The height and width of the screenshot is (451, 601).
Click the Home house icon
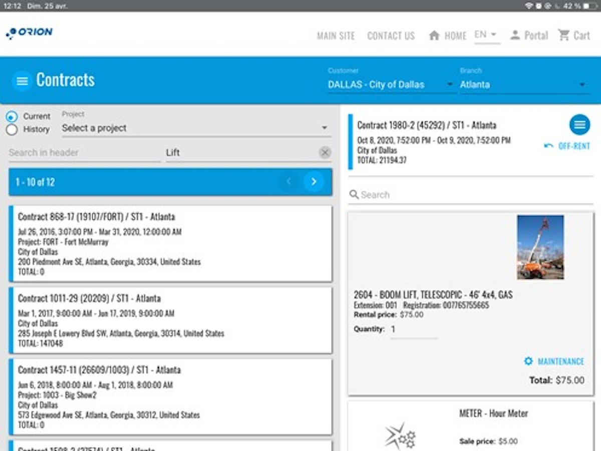pyautogui.click(x=434, y=35)
